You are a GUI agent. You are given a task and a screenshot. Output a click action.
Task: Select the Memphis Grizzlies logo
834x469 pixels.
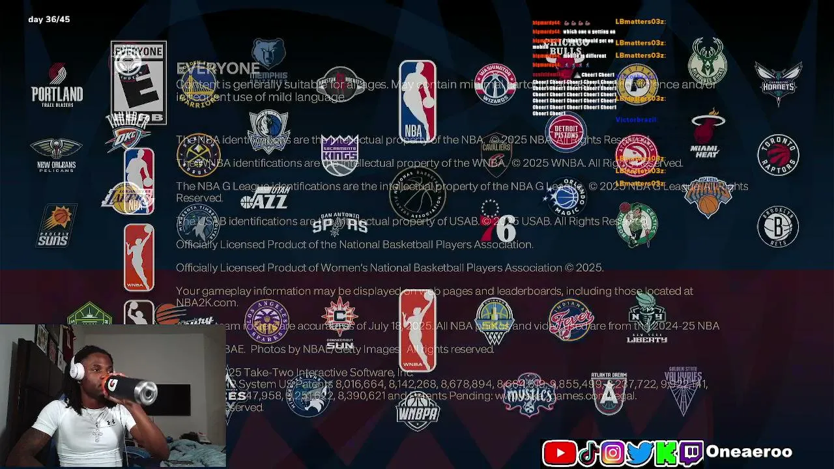pyautogui.click(x=268, y=60)
